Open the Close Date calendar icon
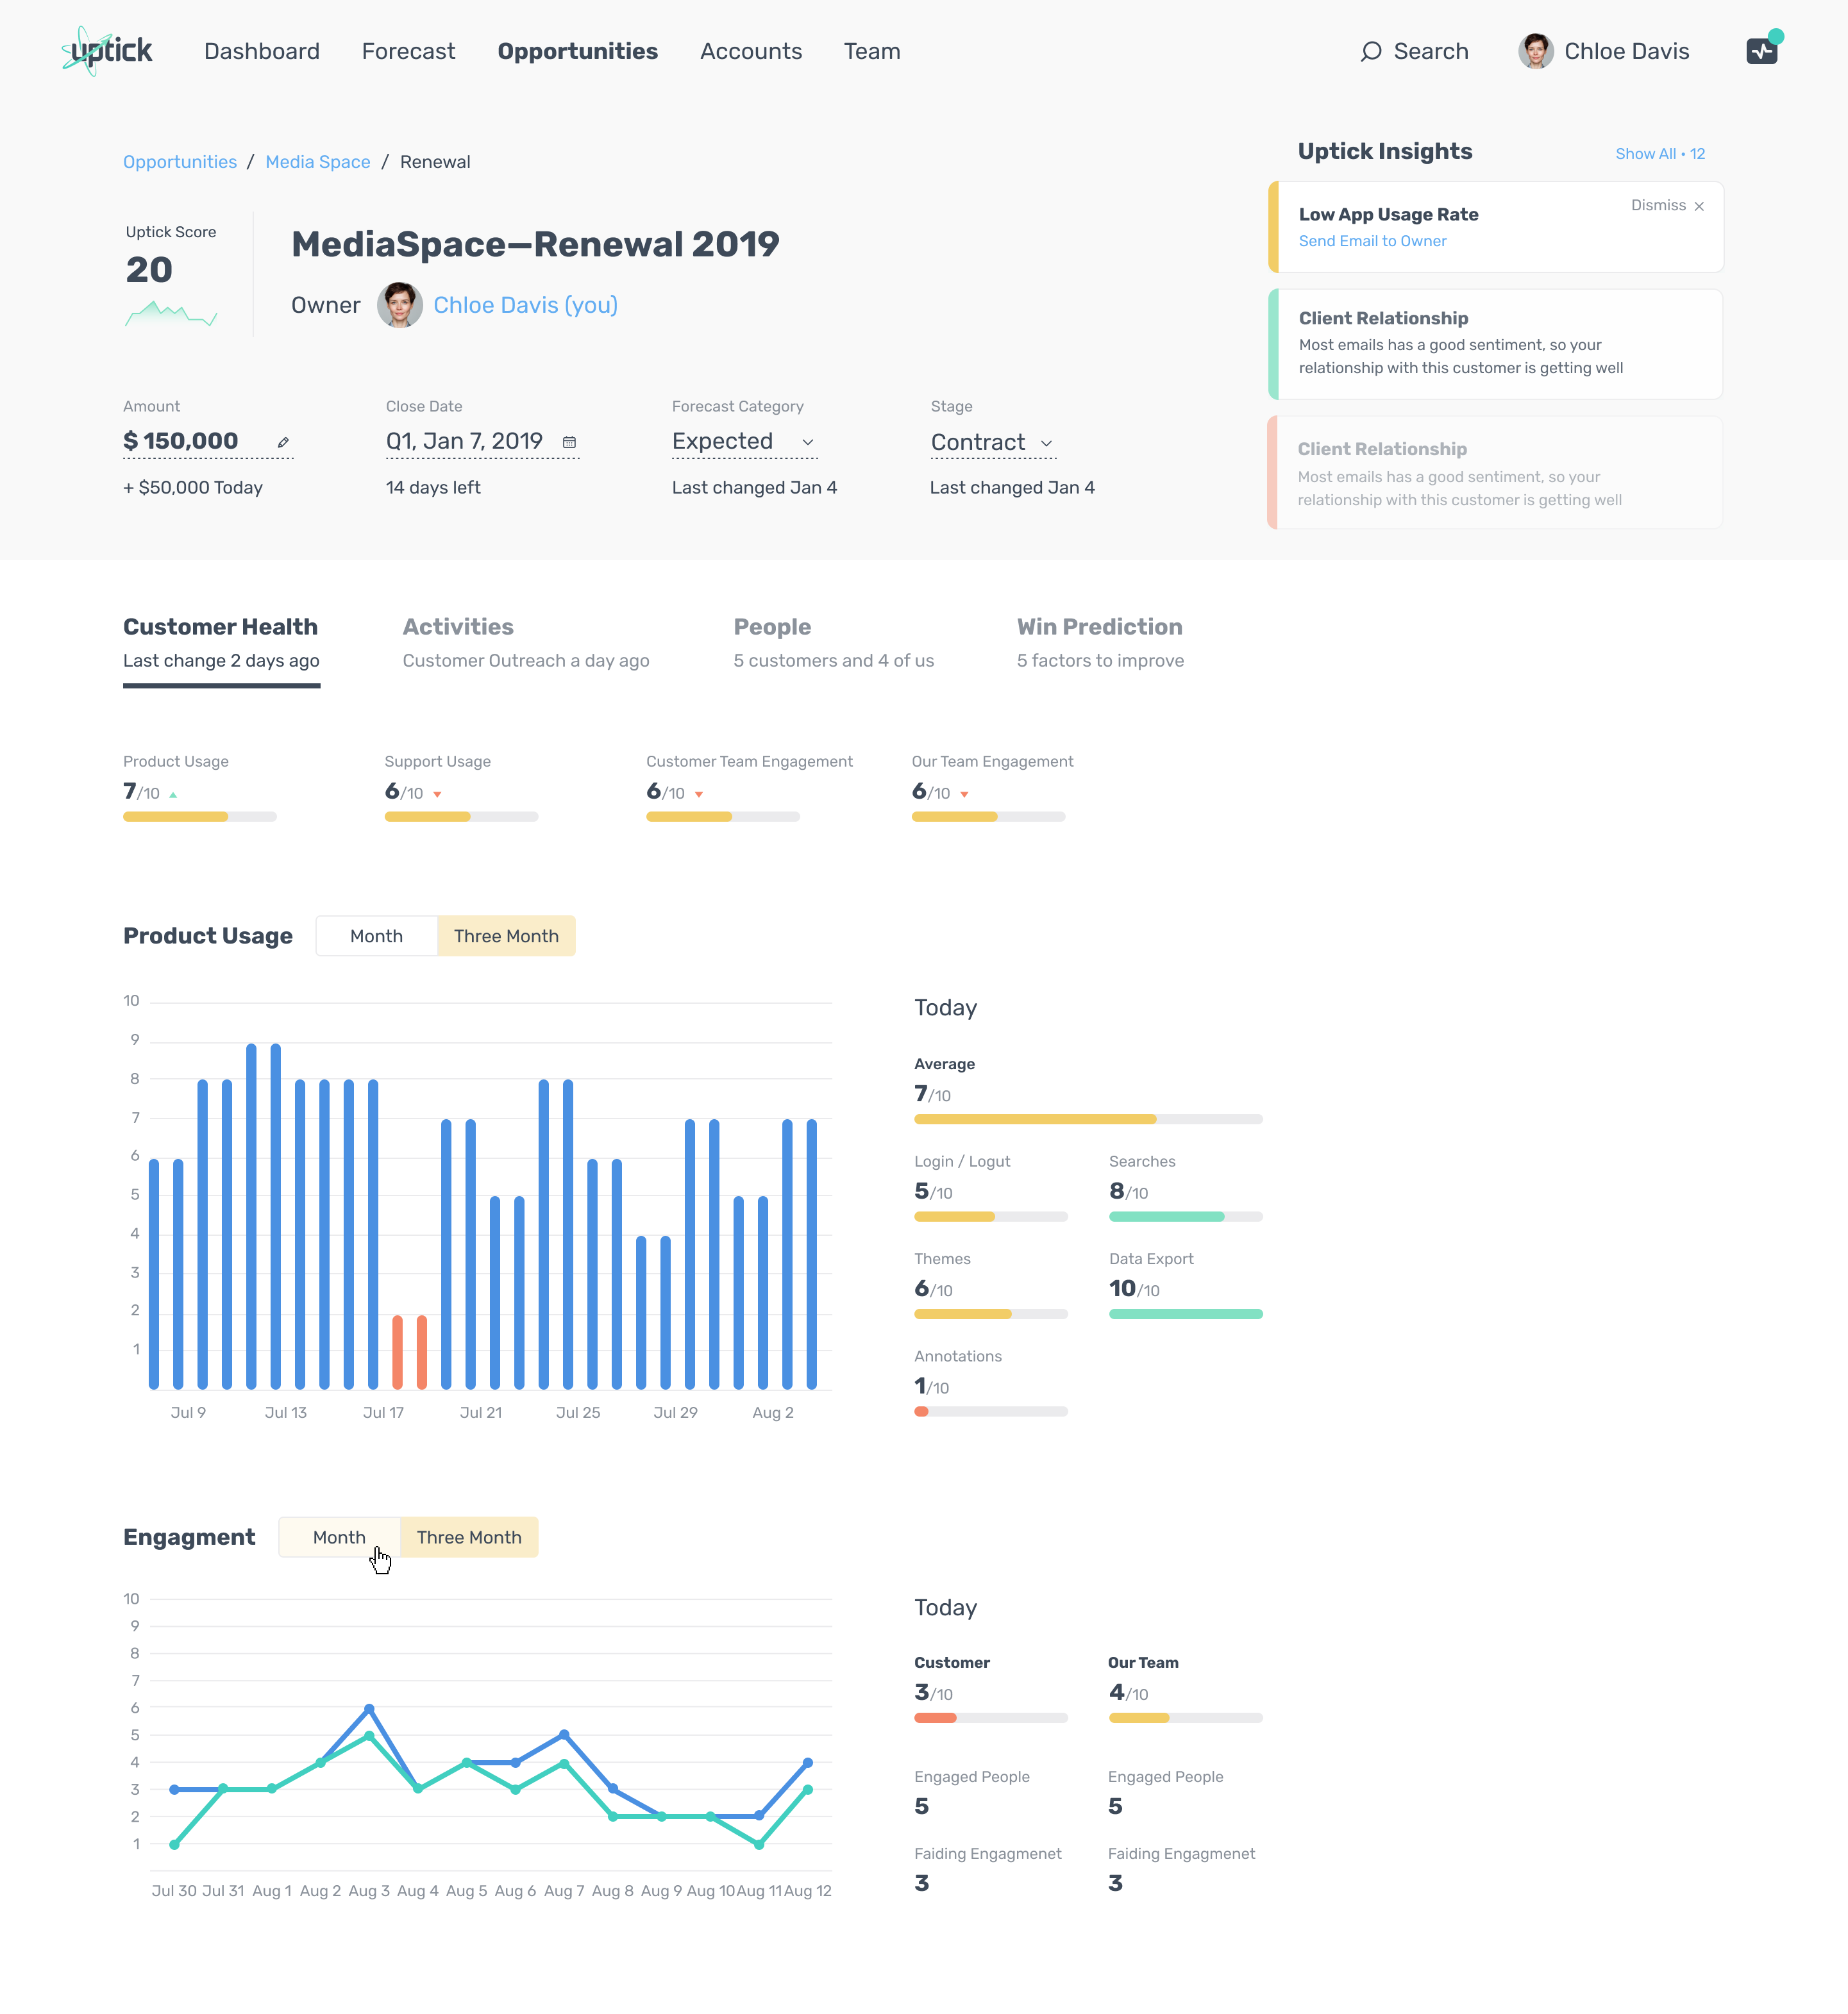This screenshot has height=2014, width=1848. [569, 442]
